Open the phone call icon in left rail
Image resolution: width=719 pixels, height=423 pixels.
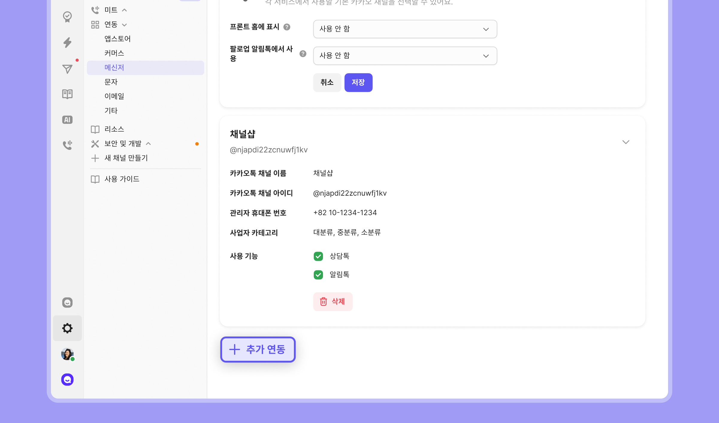(x=67, y=145)
